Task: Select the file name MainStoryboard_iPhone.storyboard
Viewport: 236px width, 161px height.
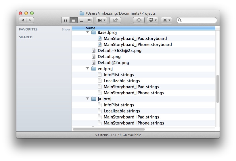Action: pos(138,45)
